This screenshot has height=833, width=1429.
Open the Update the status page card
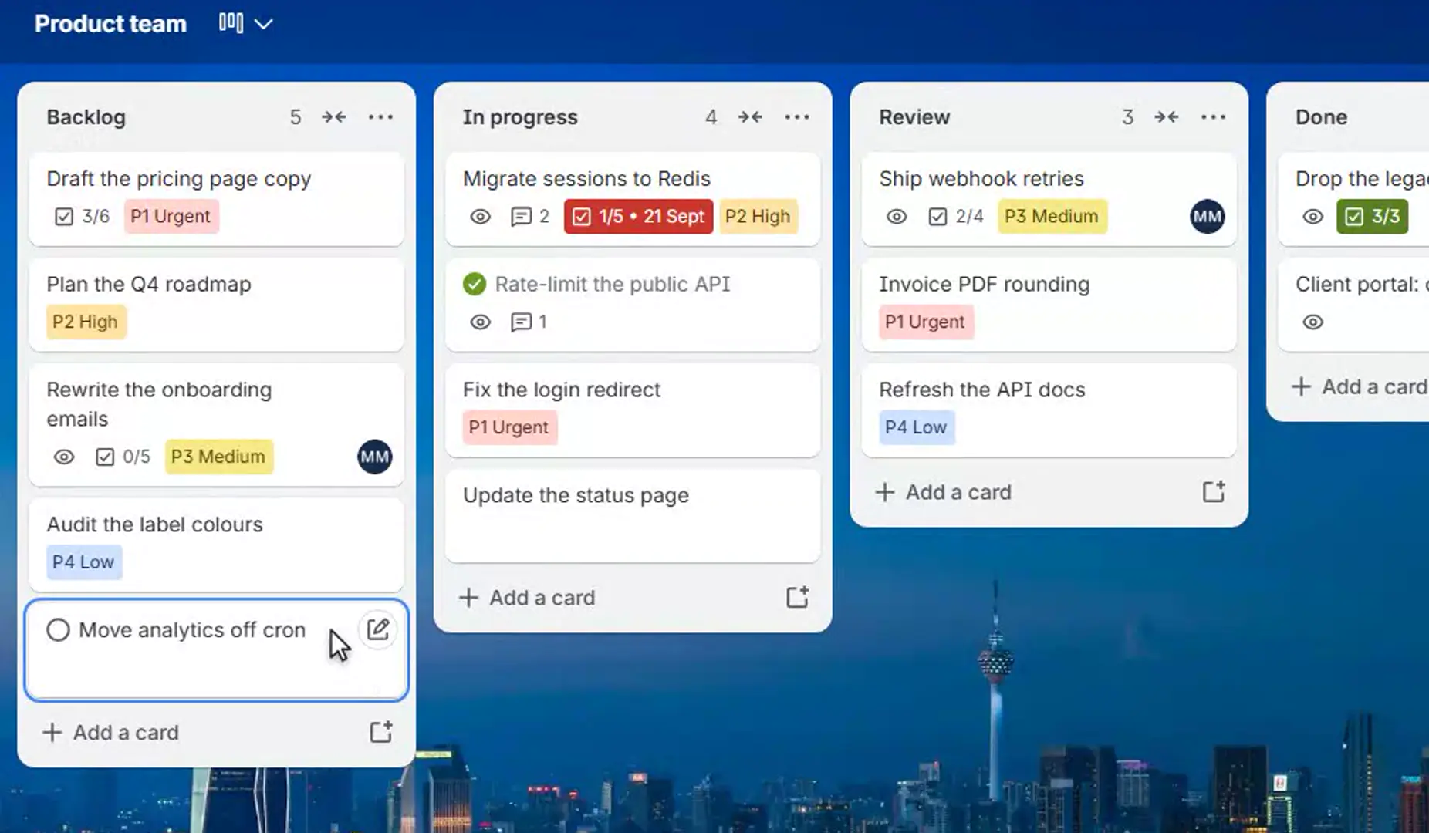[633, 516]
